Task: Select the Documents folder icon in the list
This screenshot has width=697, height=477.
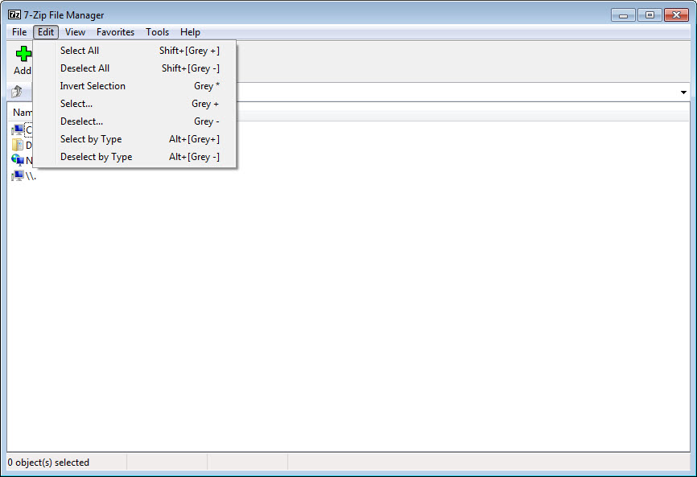Action: 18,145
